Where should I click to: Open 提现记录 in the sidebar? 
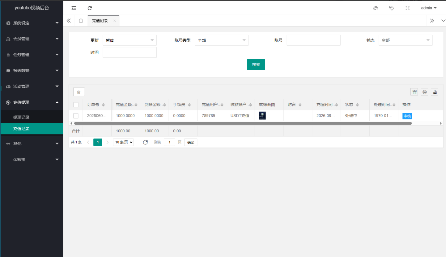coord(32,117)
